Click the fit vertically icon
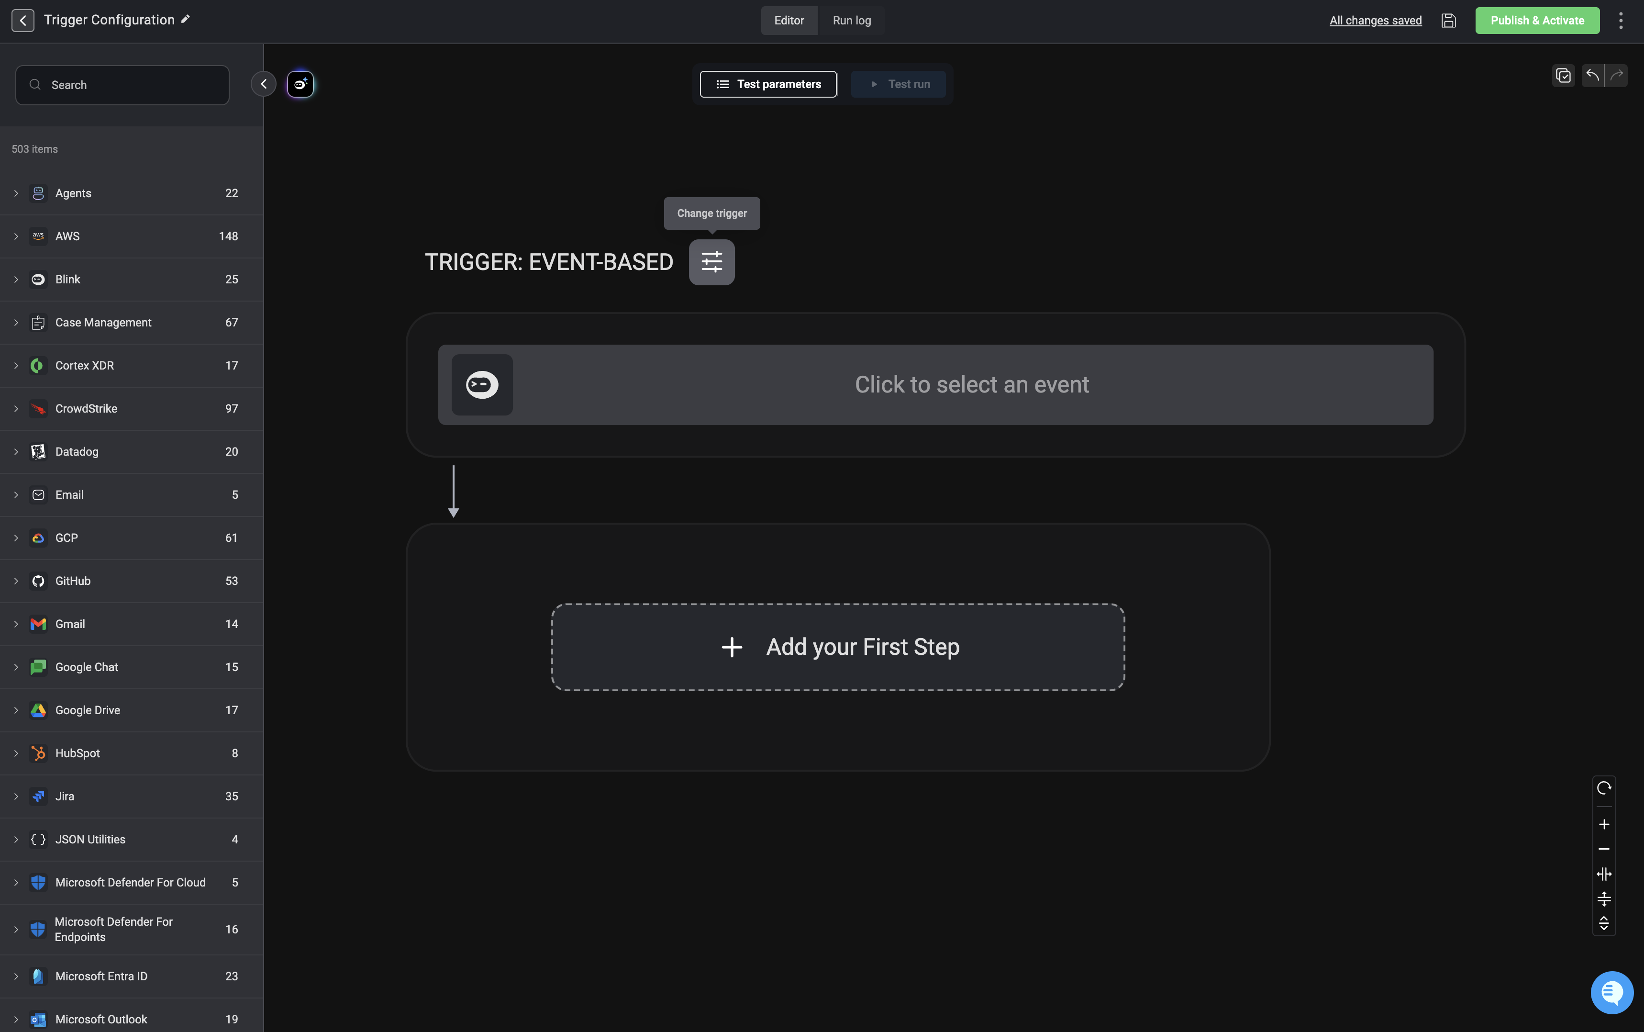This screenshot has height=1032, width=1644. click(x=1604, y=899)
